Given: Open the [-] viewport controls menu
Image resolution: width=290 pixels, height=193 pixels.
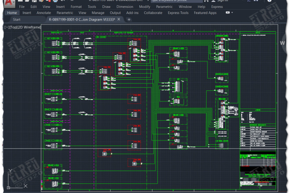Looking at the screenshot, I should coord(7,27).
